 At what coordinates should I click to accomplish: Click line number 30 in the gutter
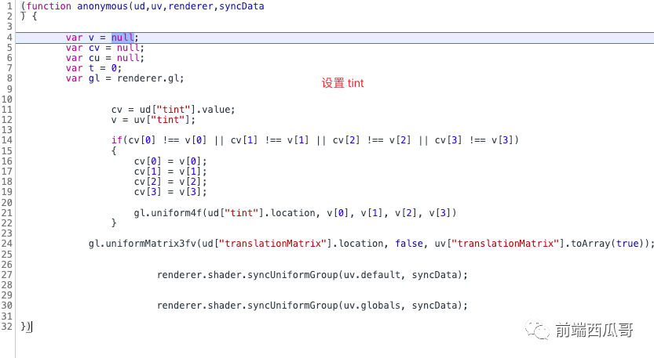[6, 306]
